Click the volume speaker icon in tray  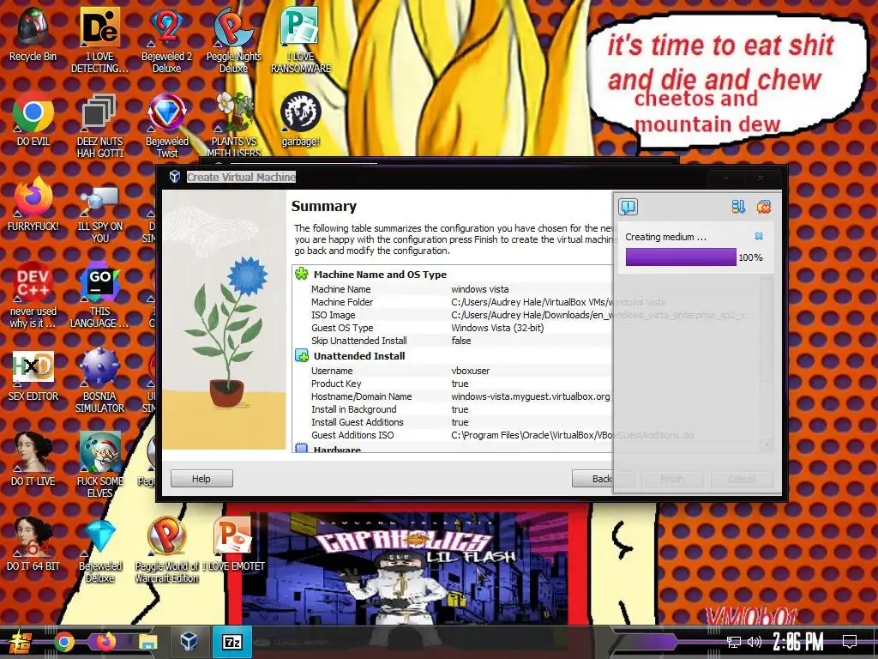[755, 642]
